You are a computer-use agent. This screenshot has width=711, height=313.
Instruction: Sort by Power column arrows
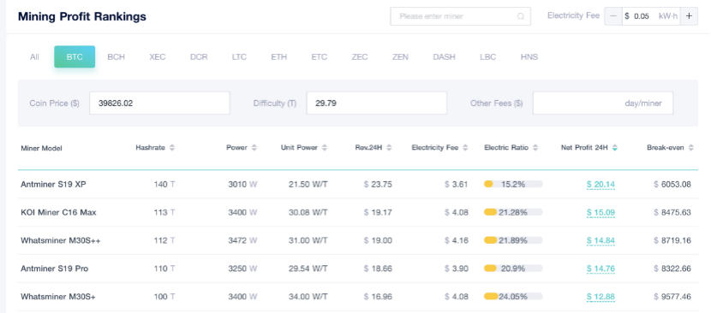pos(254,148)
